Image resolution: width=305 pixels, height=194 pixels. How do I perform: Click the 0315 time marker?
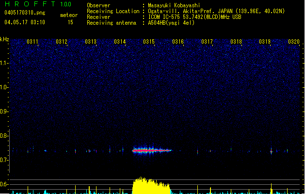(149, 42)
